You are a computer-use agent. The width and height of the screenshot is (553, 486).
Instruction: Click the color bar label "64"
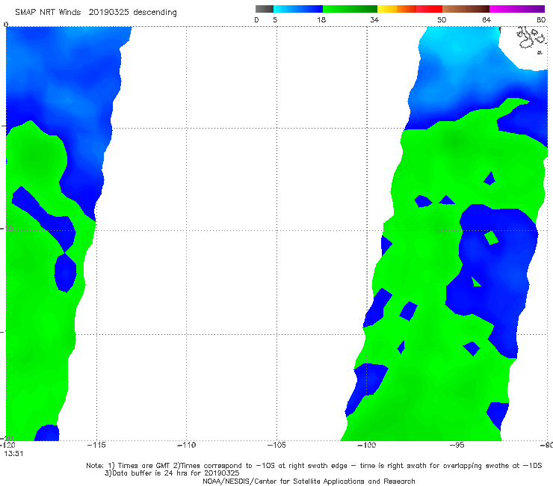click(486, 20)
